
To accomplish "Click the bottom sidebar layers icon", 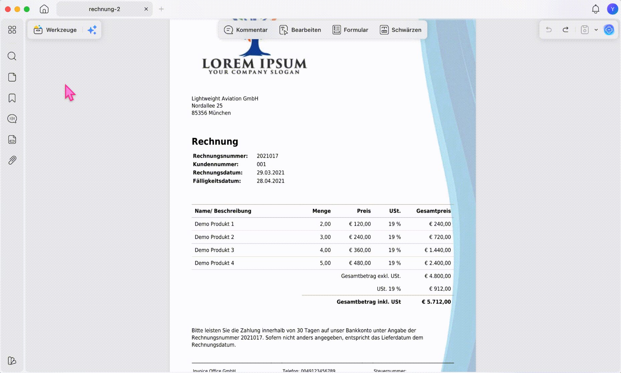I will (12, 361).
